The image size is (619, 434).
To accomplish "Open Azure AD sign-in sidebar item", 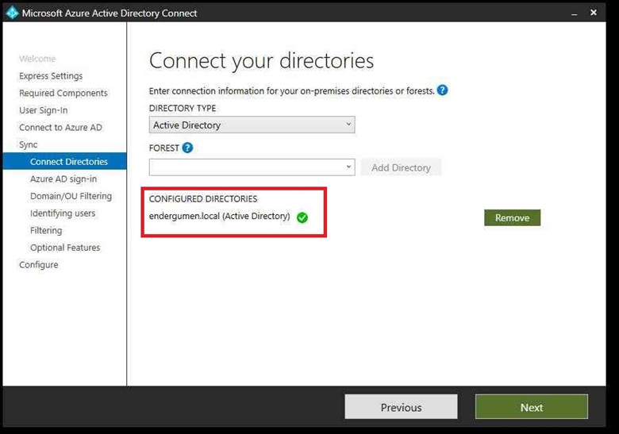I will click(x=63, y=179).
